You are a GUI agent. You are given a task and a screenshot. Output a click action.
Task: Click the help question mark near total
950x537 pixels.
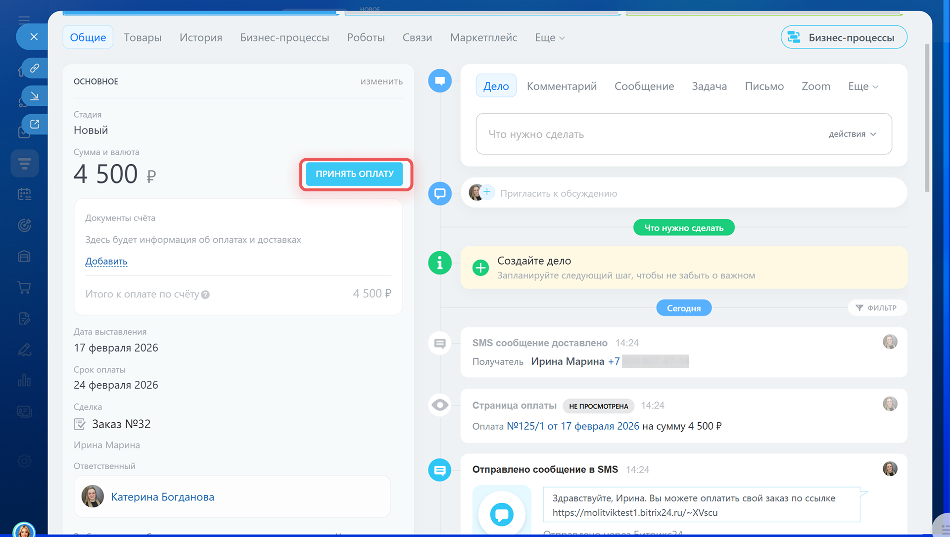coord(205,295)
